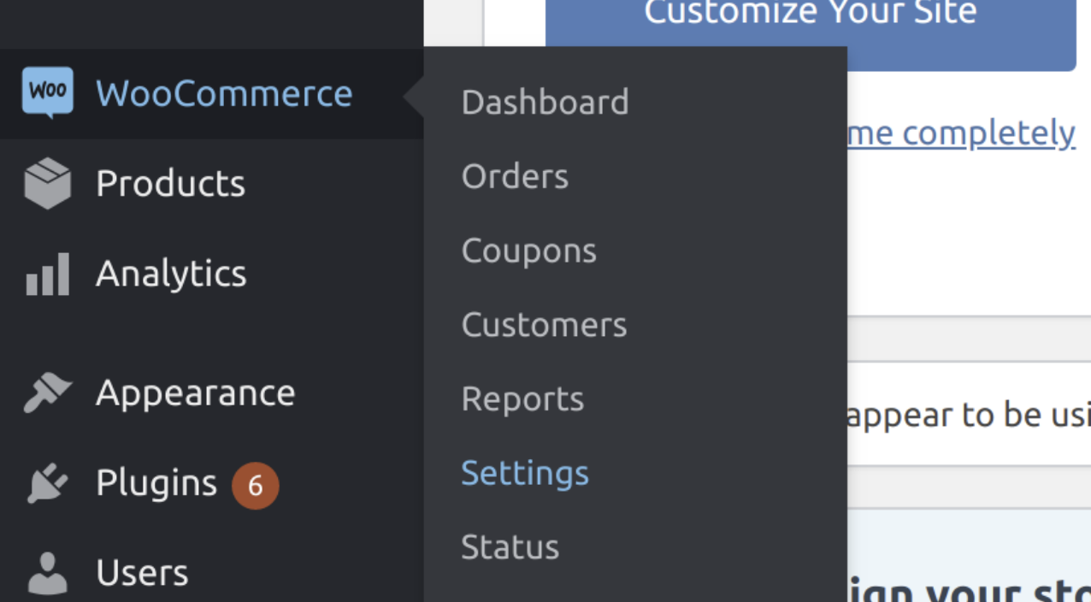The width and height of the screenshot is (1091, 602).
Task: Open Customers from the submenu
Action: [545, 325]
